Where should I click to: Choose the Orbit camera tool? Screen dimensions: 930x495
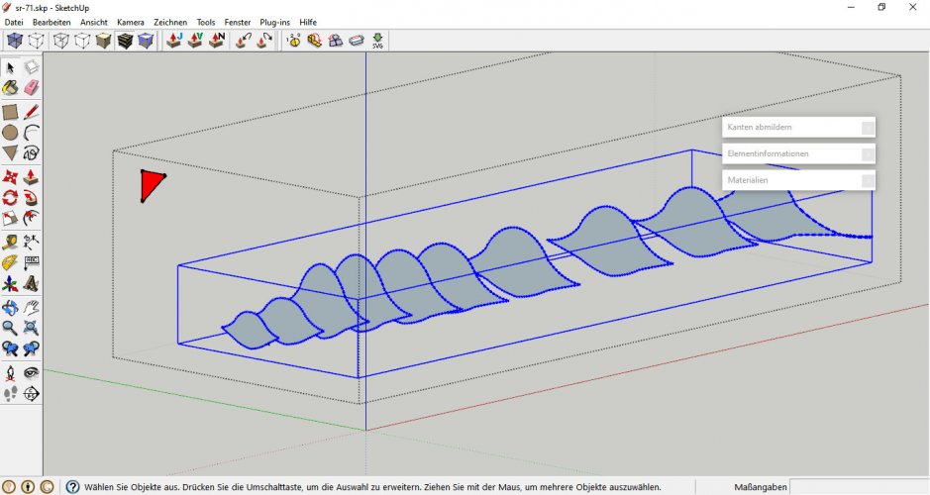click(10, 307)
